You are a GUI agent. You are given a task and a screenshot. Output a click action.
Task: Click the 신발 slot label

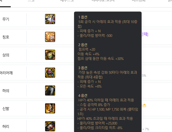(x=6, y=109)
